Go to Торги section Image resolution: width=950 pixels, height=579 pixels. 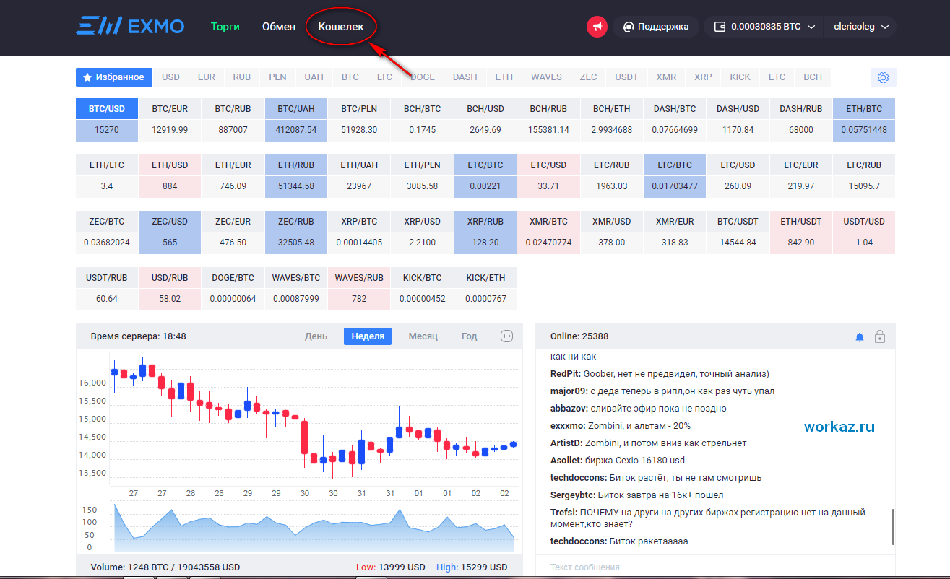coord(225,27)
